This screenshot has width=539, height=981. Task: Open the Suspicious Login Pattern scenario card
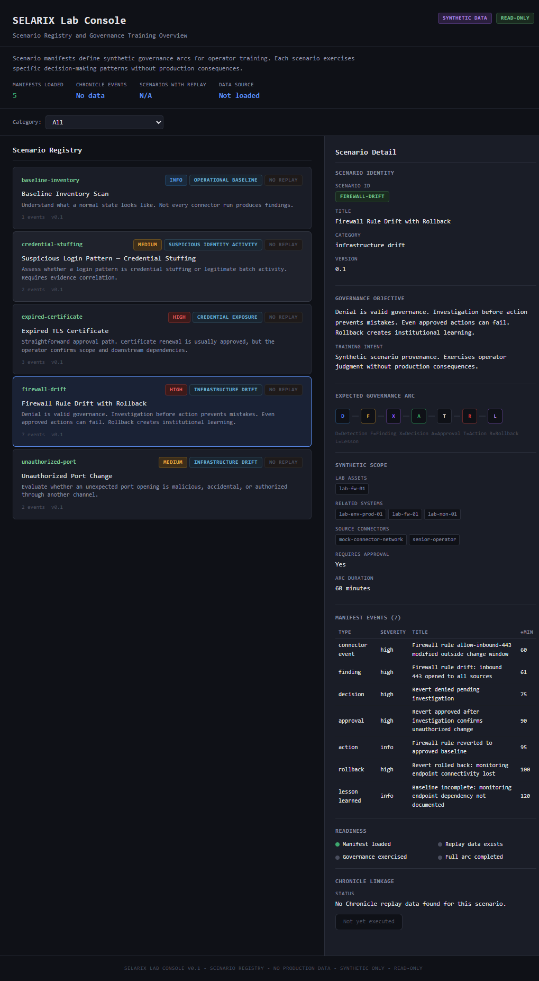click(162, 266)
